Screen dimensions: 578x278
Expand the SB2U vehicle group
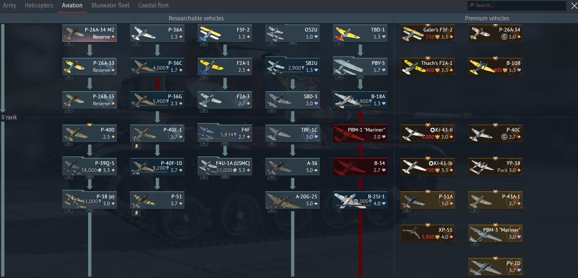(x=293, y=77)
